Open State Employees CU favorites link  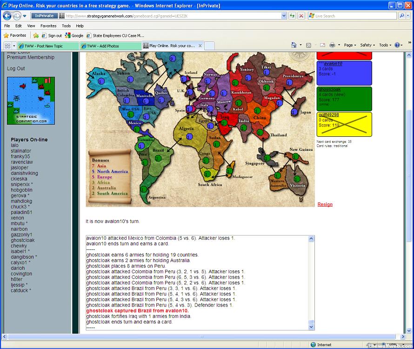point(115,35)
